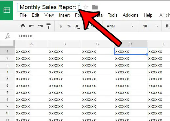Click the select-all corner box
Viewport: 170px width, 121px height.
7,44
